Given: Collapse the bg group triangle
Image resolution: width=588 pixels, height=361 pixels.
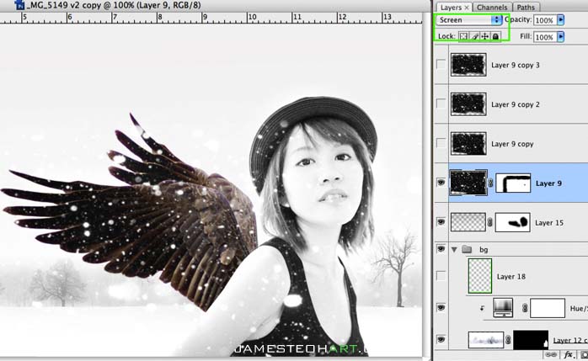Looking at the screenshot, I should point(454,249).
